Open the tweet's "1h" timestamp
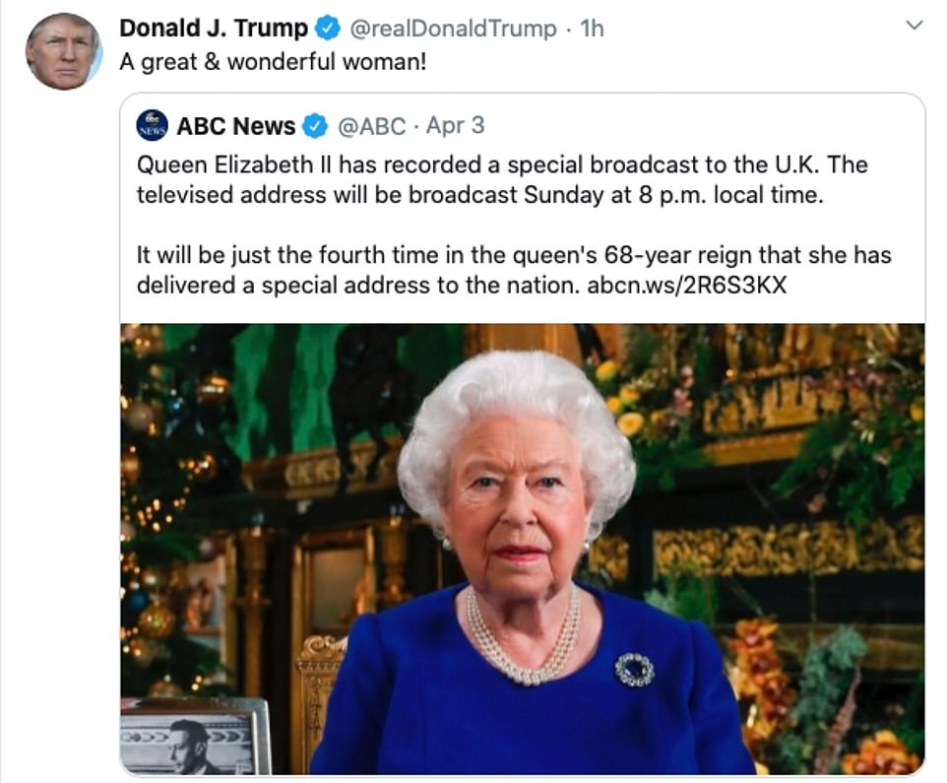 pos(592,29)
